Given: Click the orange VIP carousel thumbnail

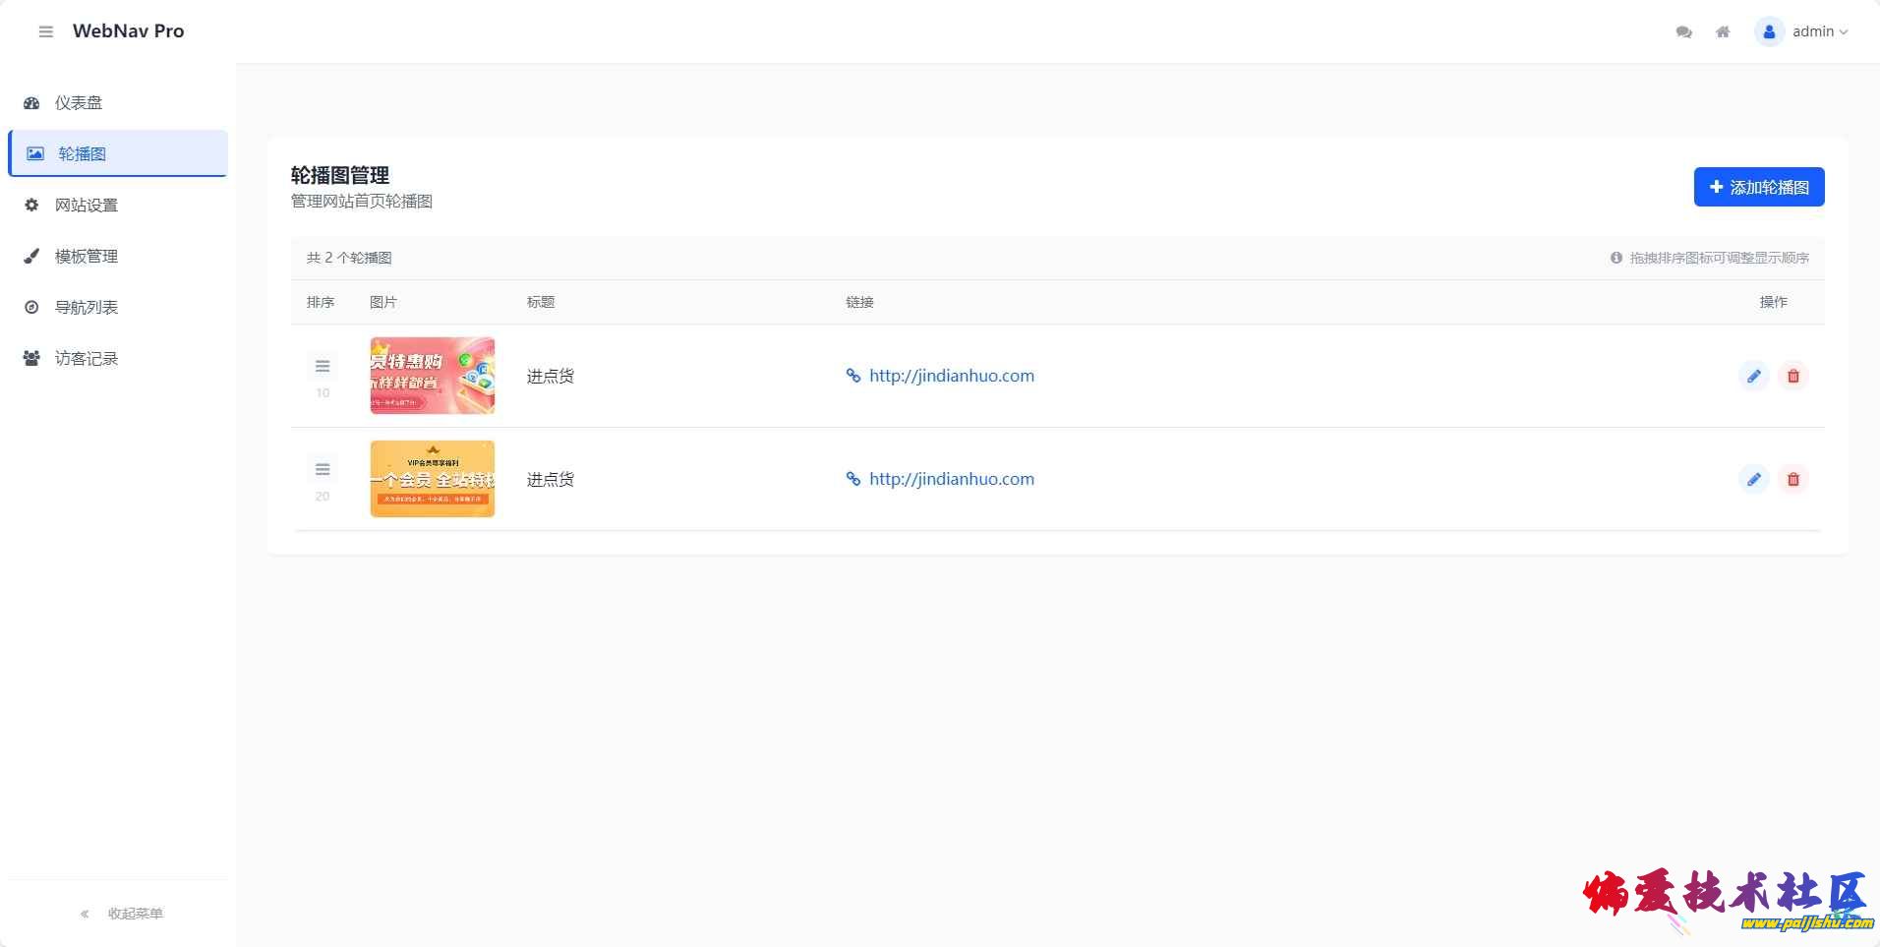Looking at the screenshot, I should click(433, 479).
